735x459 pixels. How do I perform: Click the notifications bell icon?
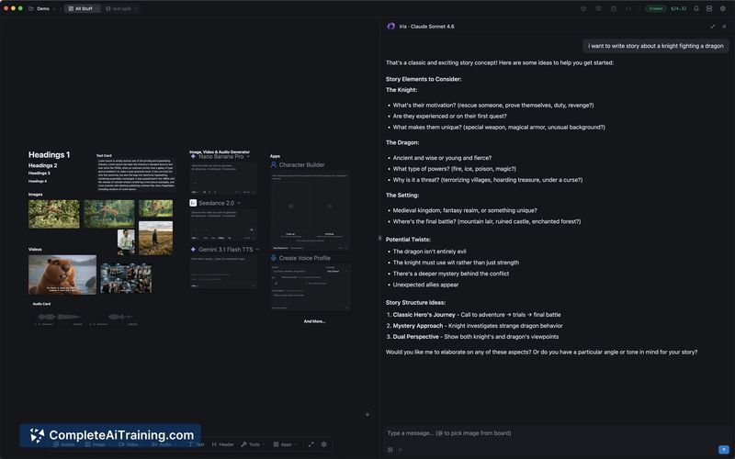pos(696,8)
